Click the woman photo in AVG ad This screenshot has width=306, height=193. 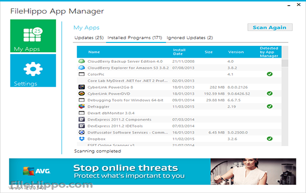click(x=253, y=171)
